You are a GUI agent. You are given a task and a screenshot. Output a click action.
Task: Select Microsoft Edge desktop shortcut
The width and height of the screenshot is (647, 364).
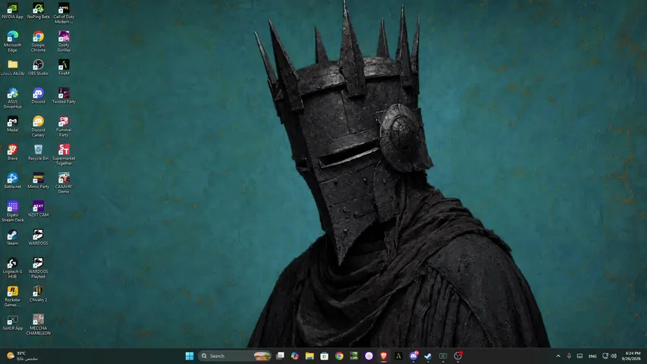click(12, 42)
